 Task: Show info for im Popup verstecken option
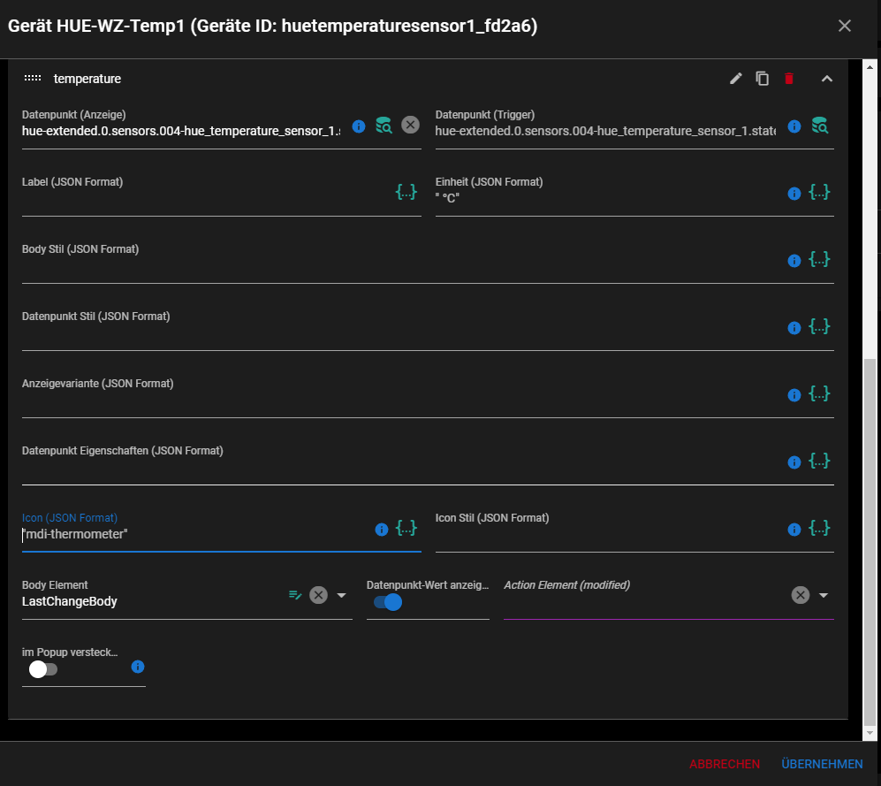pos(138,667)
